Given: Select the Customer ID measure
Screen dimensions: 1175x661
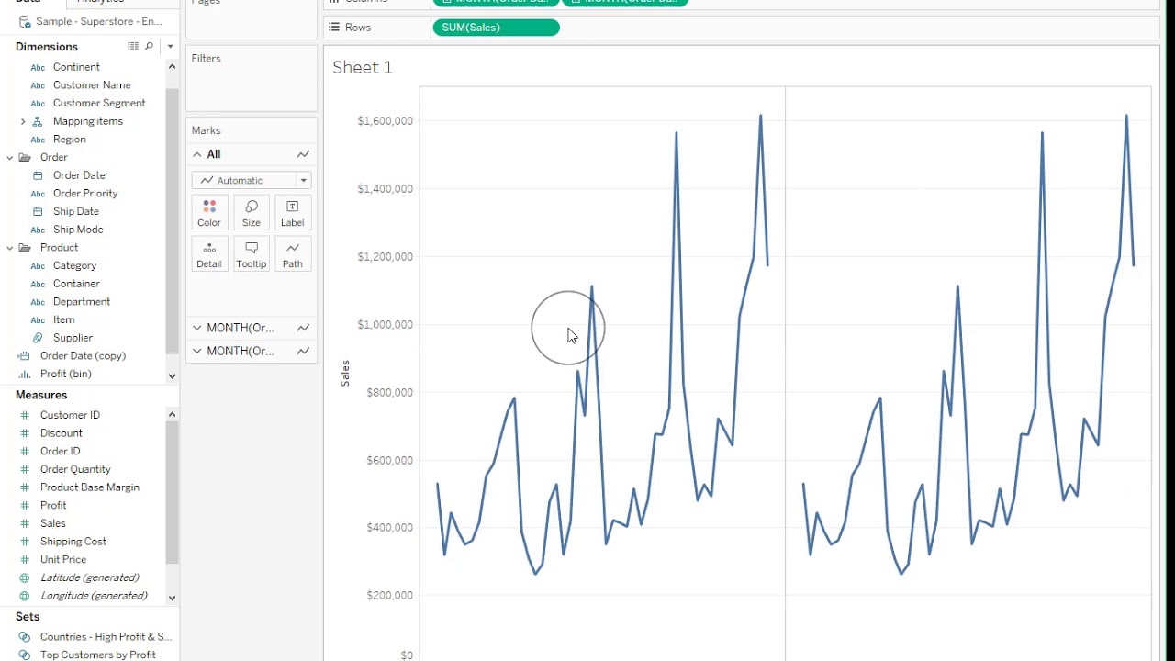Looking at the screenshot, I should click(x=70, y=415).
